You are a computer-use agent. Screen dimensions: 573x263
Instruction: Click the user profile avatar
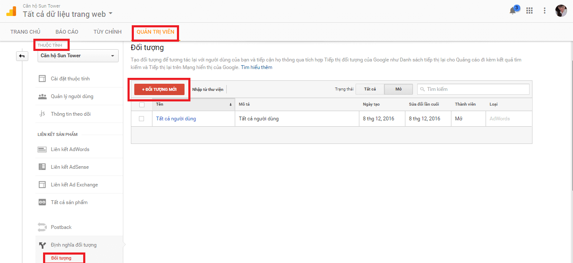[x=561, y=11]
